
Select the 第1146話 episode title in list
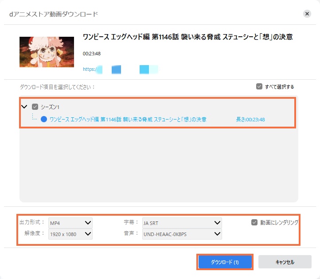click(x=128, y=119)
